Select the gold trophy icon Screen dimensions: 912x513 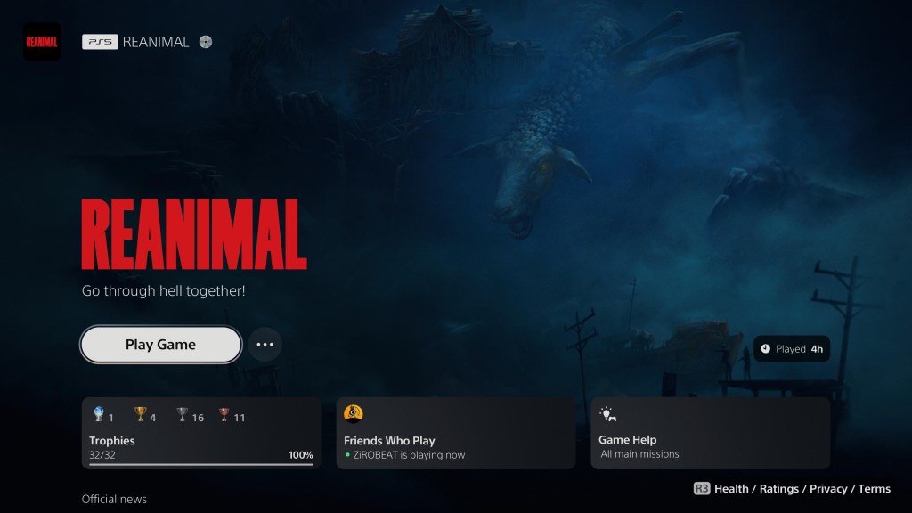140,414
